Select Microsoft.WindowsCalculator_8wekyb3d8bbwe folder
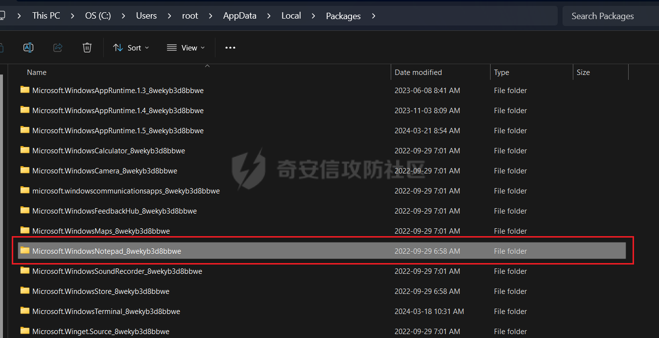Image resolution: width=659 pixels, height=338 pixels. [x=322, y=150]
